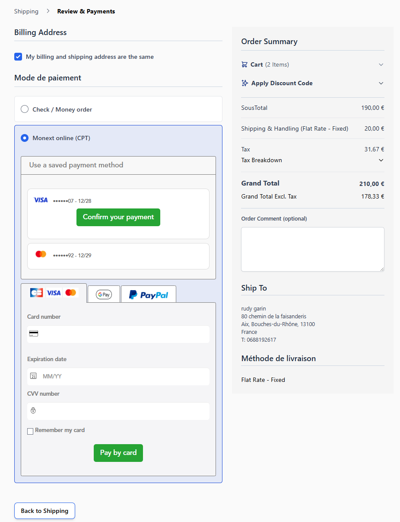Screen dimensions: 400x522
Task: Click the sparkle discount code icon
Action: point(245,83)
